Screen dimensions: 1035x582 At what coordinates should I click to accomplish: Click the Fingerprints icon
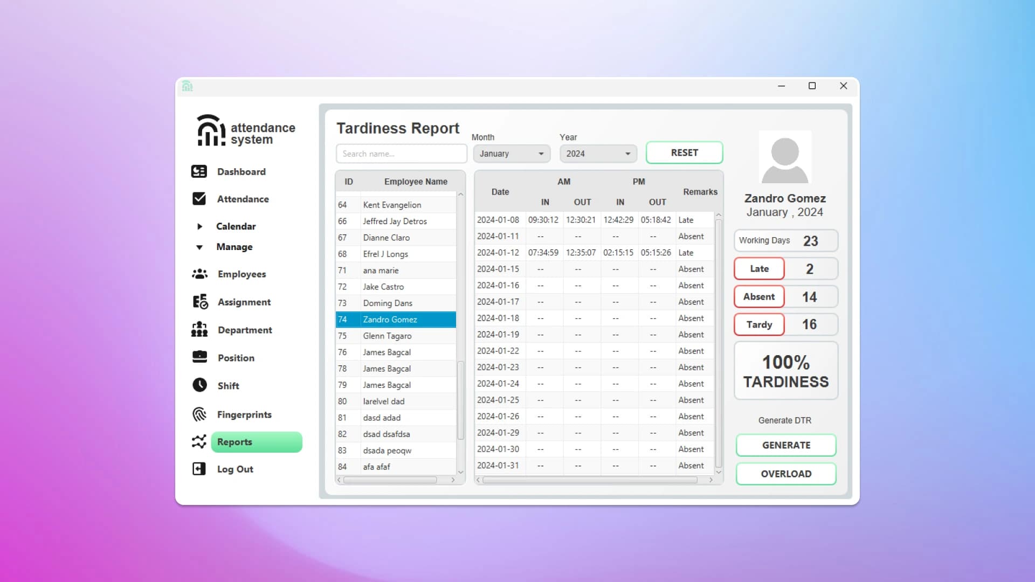pos(199,414)
